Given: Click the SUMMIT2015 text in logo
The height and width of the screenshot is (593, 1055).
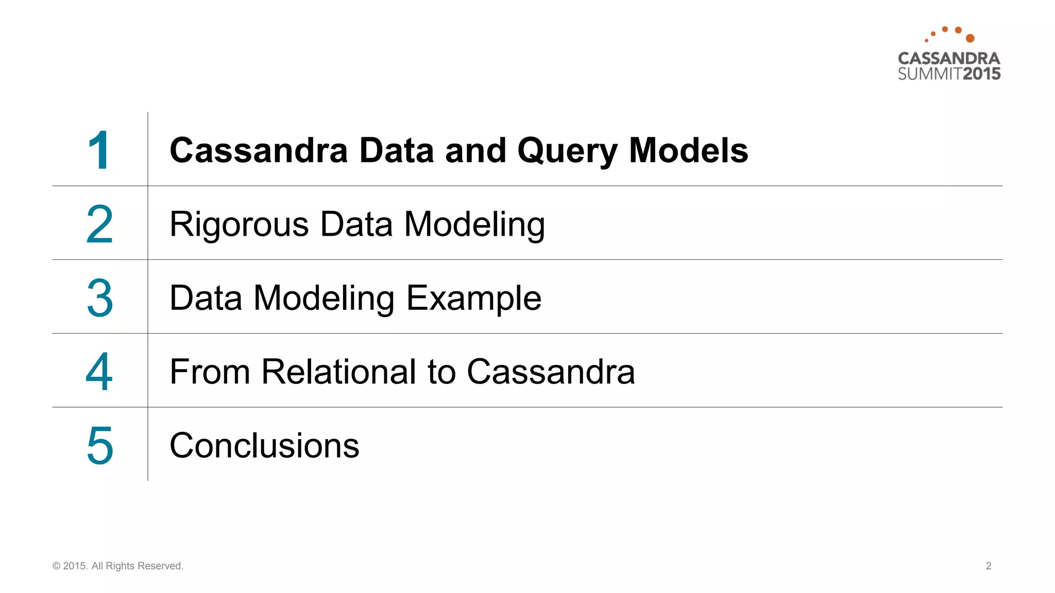Looking at the screenshot, I should tap(949, 74).
